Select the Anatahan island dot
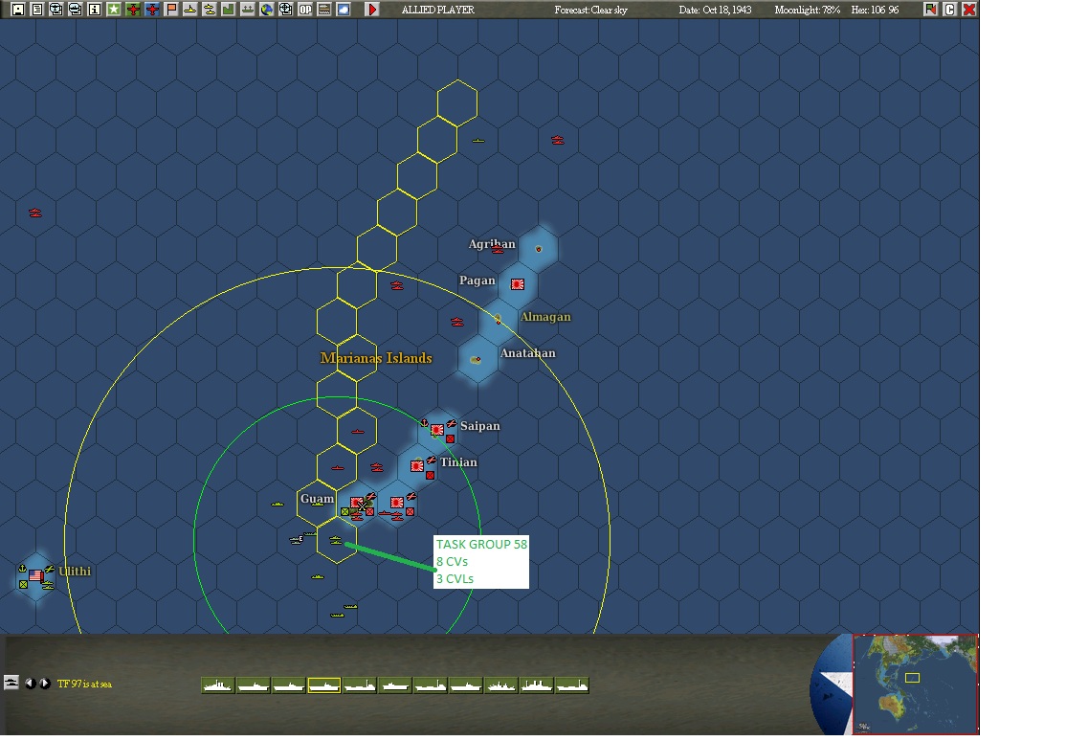The image size is (1088, 741). point(476,360)
